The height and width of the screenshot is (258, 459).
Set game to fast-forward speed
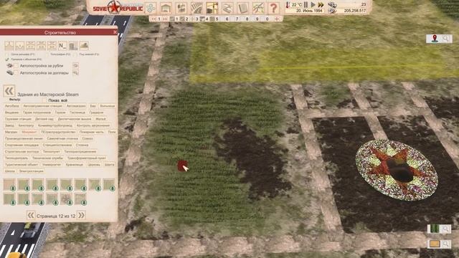click(321, 5)
